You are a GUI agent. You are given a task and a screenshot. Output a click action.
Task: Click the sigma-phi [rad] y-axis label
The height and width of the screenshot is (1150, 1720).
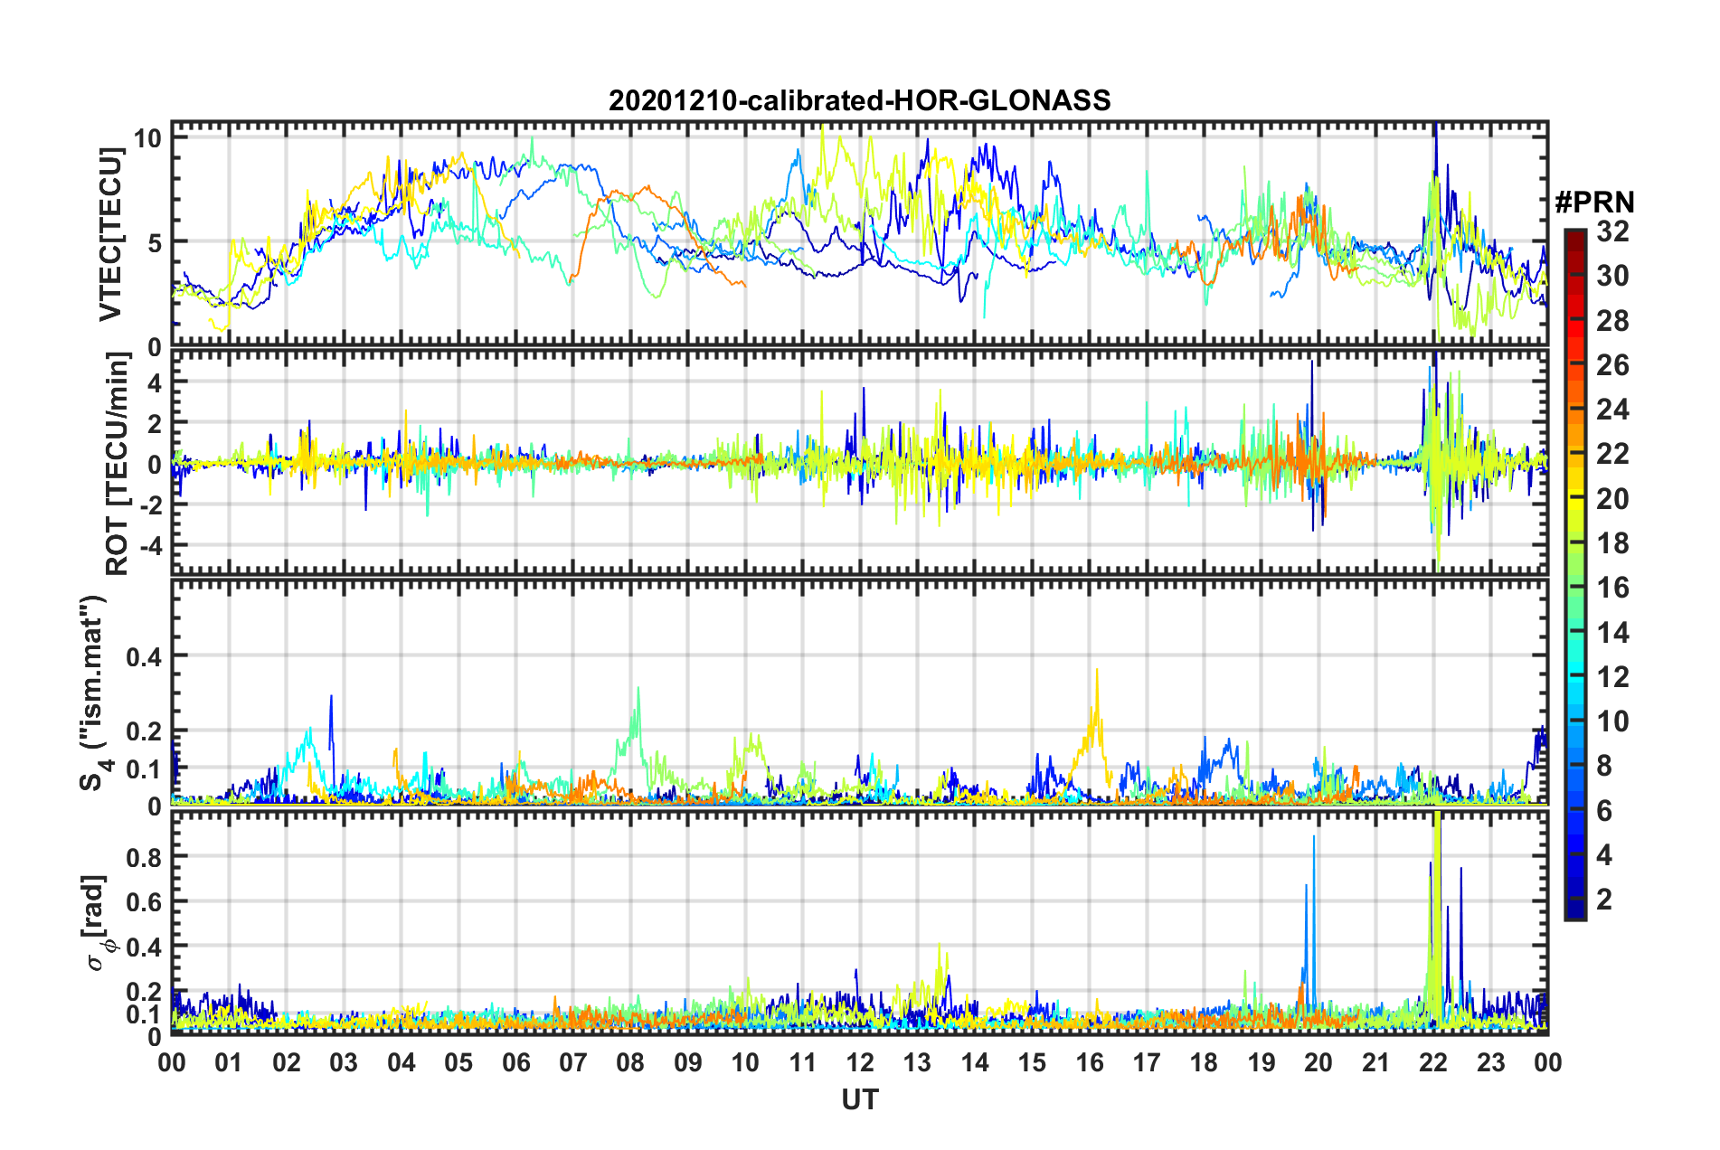[x=96, y=923]
